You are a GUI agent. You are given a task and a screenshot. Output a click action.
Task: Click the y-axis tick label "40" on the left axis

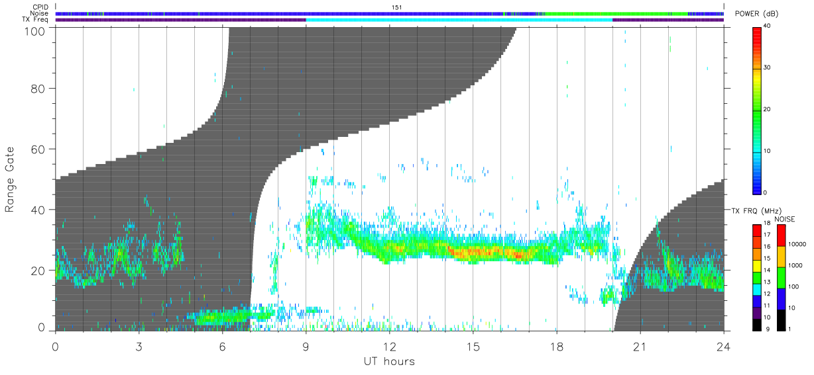(38, 210)
